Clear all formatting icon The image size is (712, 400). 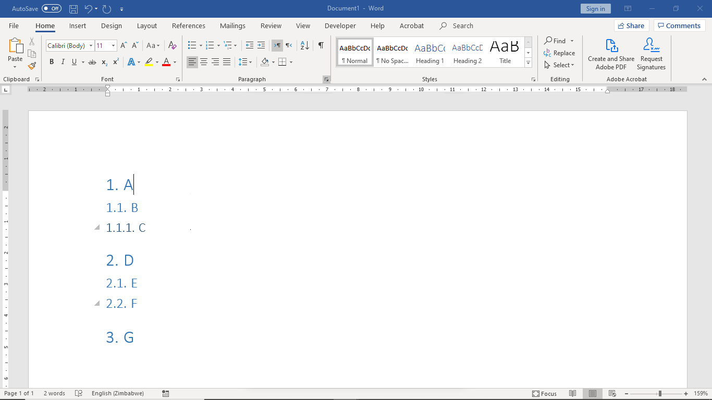click(x=173, y=46)
